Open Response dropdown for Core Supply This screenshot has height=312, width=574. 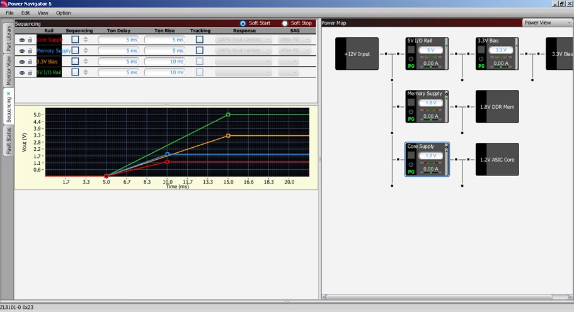[243, 40]
